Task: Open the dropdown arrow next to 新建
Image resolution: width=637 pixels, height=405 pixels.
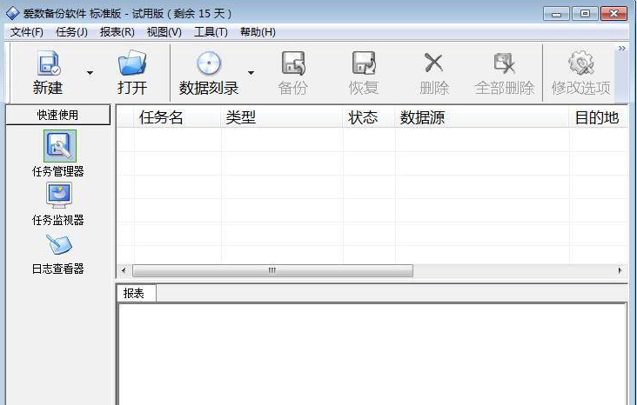Action: pyautogui.click(x=90, y=73)
